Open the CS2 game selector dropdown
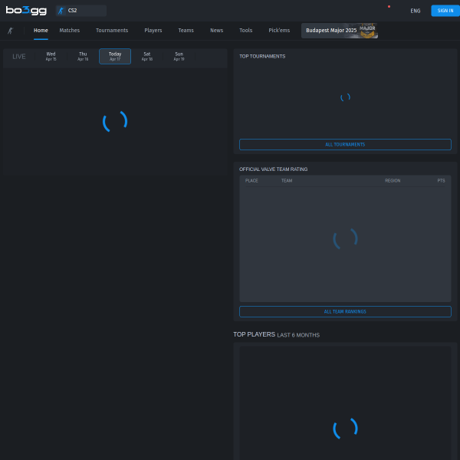 pos(80,11)
